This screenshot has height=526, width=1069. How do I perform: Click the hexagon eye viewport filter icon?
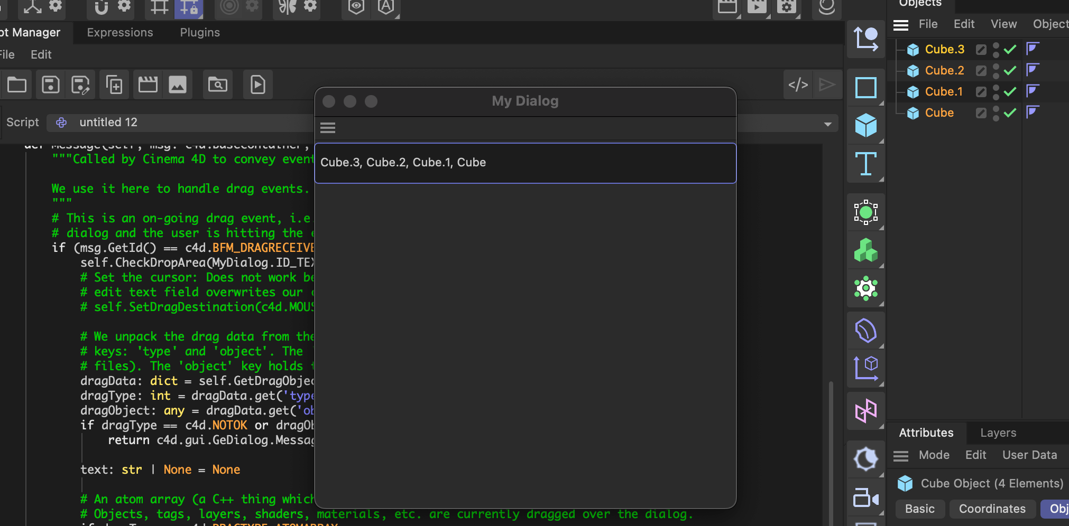(x=356, y=7)
